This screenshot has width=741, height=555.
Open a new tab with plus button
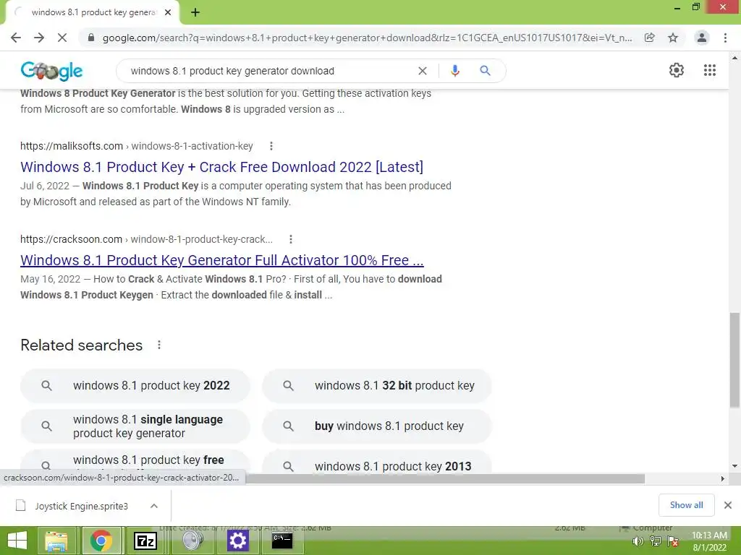(195, 13)
